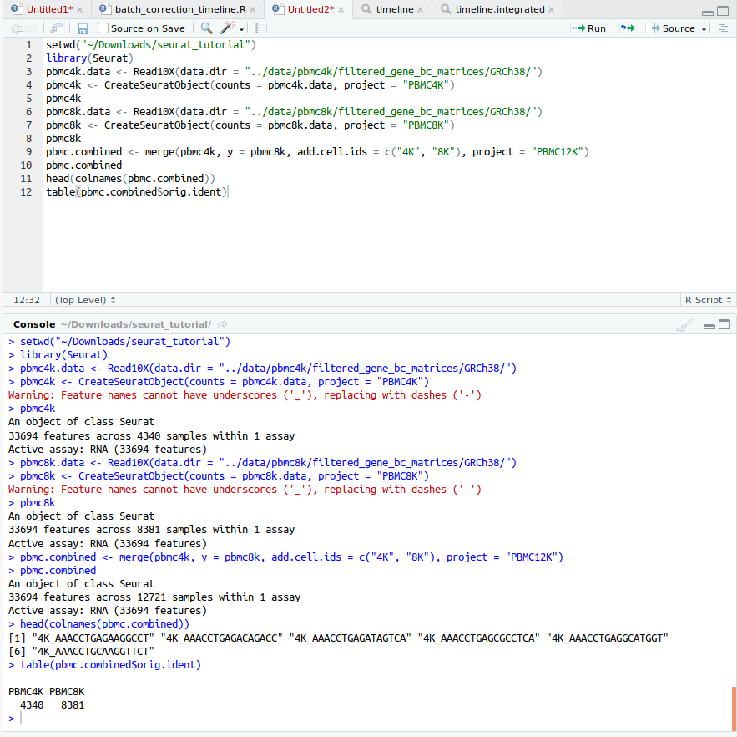Show the document outline icon

pyautogui.click(x=724, y=28)
